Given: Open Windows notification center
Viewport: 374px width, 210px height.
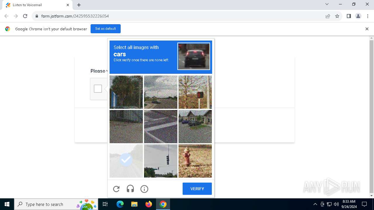Looking at the screenshot, I should pos(364,204).
